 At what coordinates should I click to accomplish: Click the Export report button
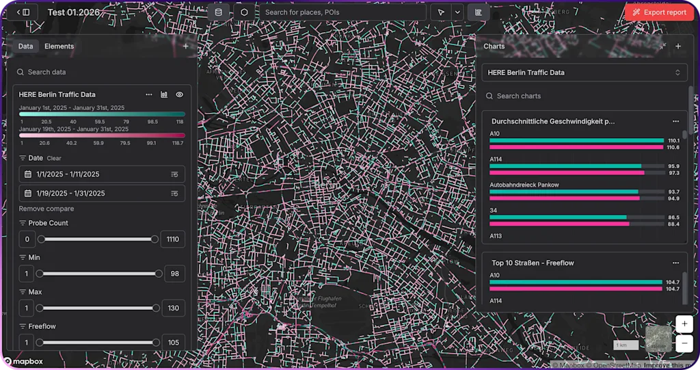660,12
